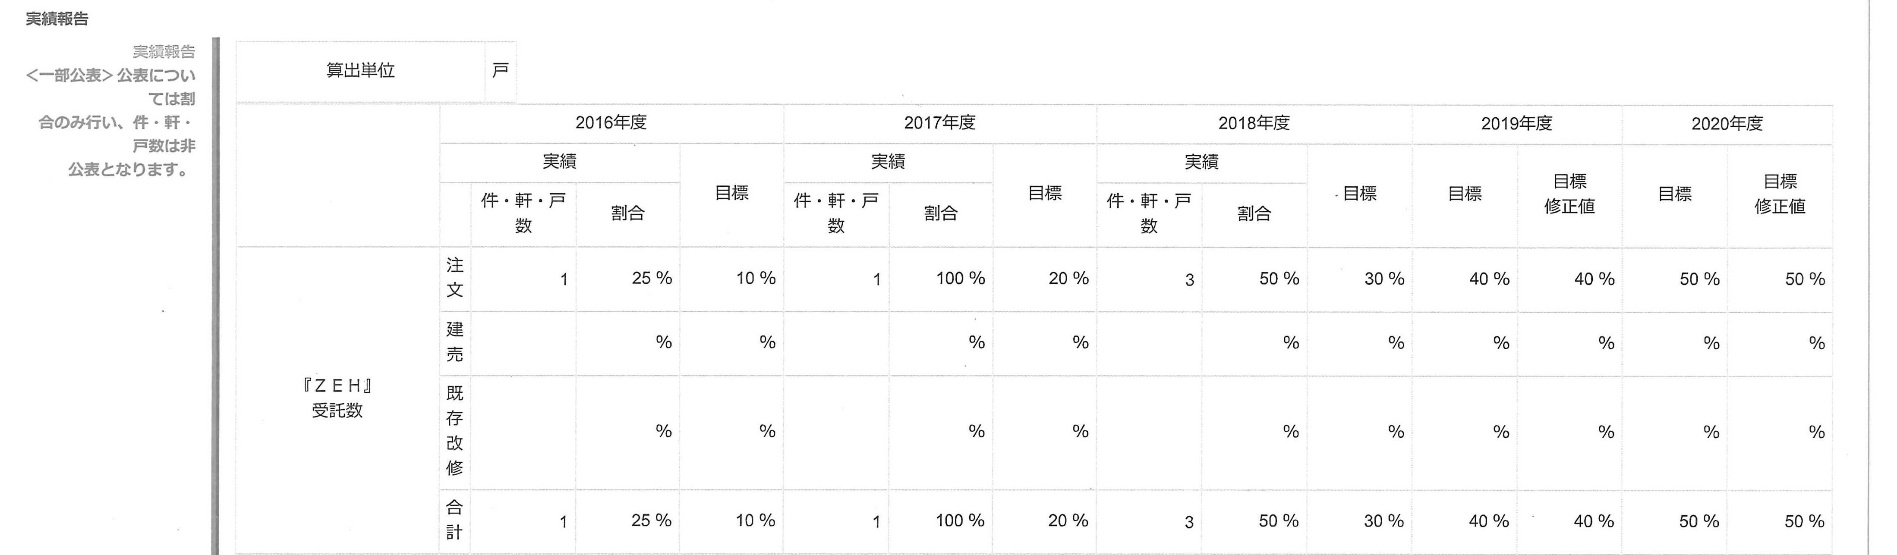Select the 『ZEH』受託数 row label
The height and width of the screenshot is (555, 1897).
[337, 398]
